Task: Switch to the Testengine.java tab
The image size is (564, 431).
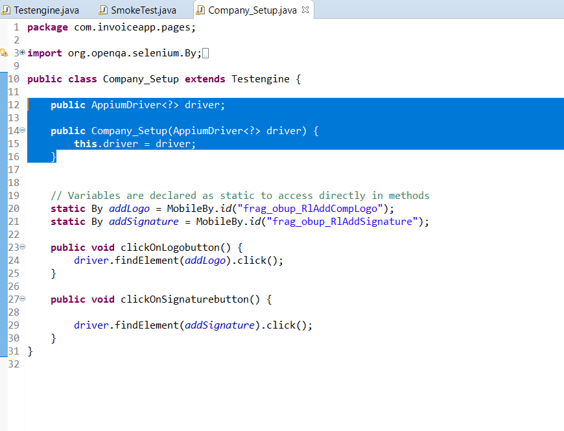Action: (x=46, y=10)
